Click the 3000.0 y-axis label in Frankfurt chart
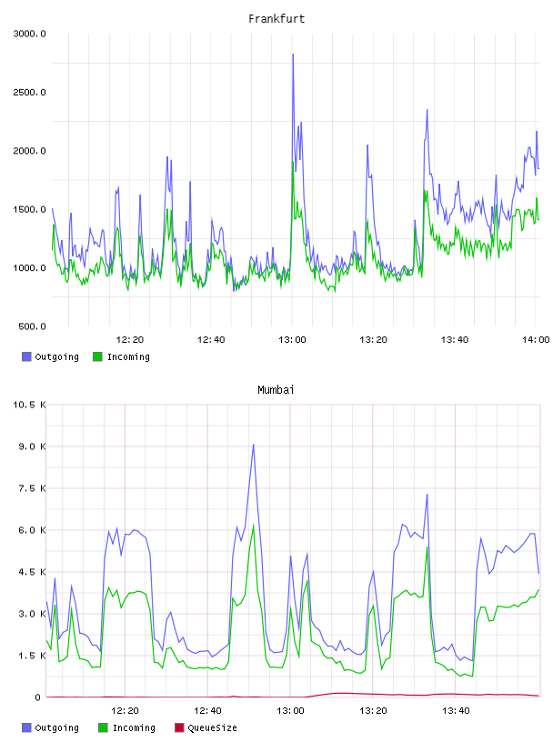The image size is (553, 742). 29,34
